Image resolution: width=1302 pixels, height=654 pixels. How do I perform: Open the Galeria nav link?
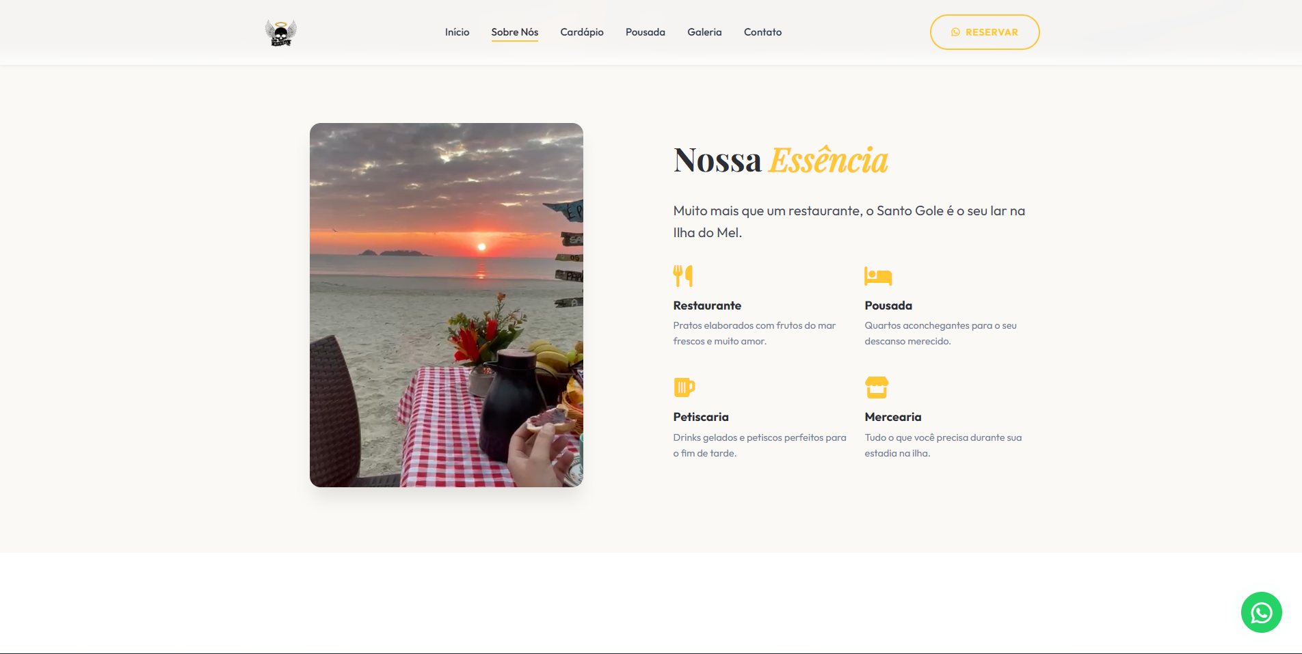click(x=704, y=32)
